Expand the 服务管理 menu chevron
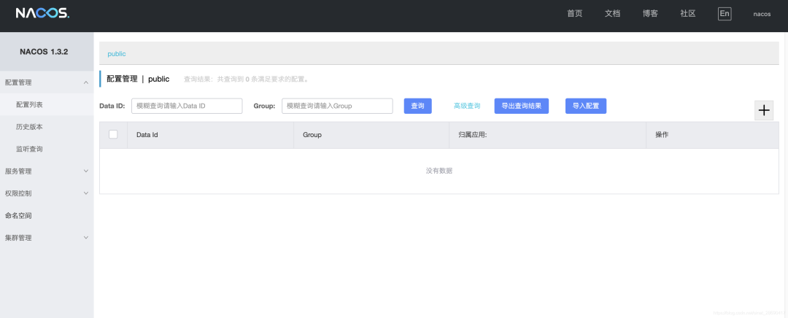Image resolution: width=788 pixels, height=318 pixels. (x=86, y=171)
